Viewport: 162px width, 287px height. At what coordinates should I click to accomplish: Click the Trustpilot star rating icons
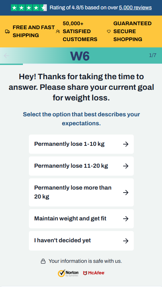29,8
